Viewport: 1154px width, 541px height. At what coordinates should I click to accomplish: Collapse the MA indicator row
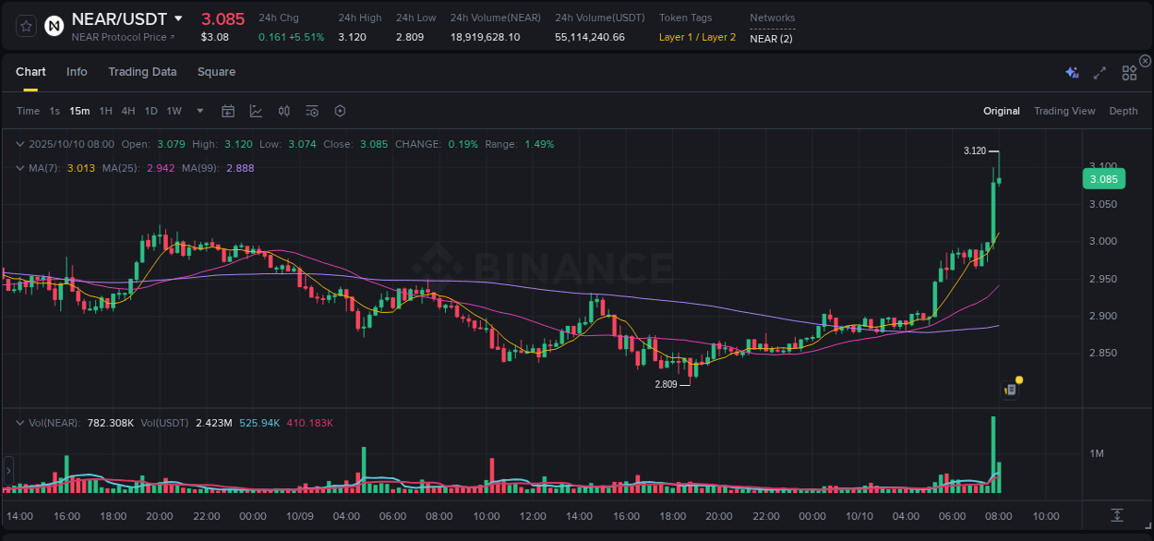(20, 167)
